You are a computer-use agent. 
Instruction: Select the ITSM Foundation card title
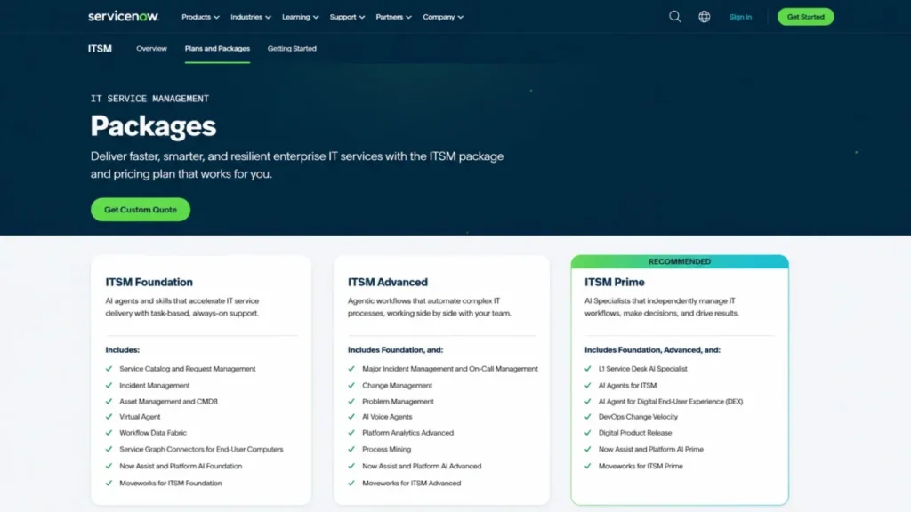coord(149,282)
